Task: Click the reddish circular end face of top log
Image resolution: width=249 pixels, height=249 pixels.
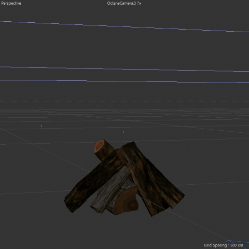Action: (99, 146)
